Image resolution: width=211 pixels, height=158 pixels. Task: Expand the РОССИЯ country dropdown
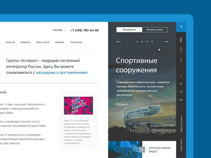point(59,30)
